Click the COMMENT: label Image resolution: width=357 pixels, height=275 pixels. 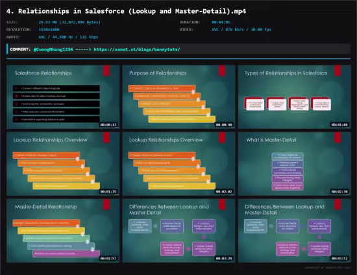20,49
